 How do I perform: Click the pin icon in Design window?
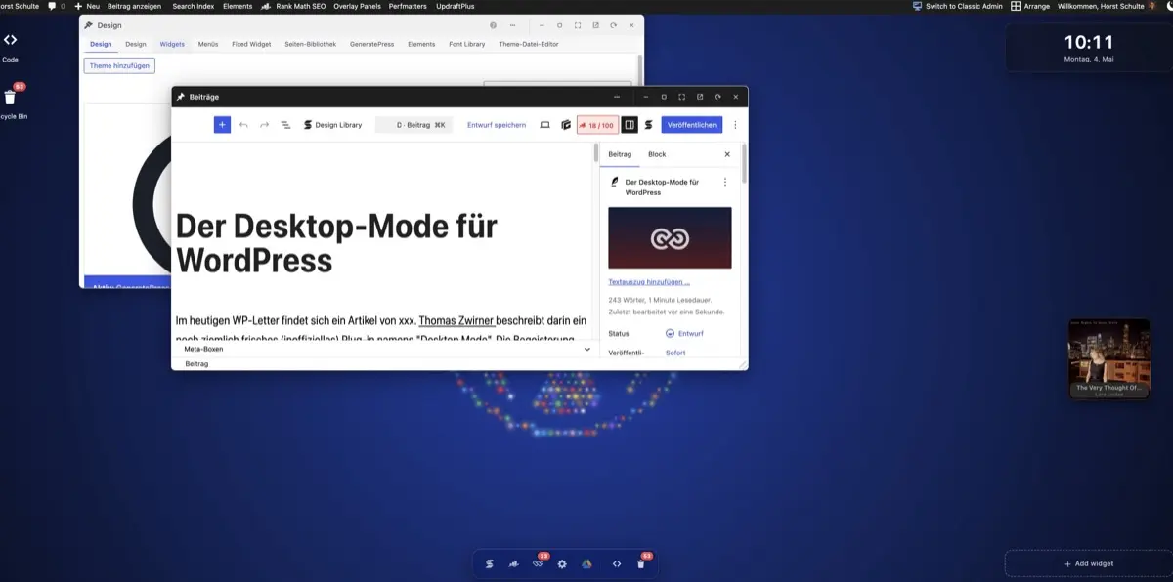click(x=89, y=25)
